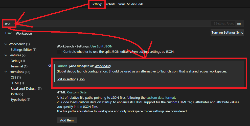Click the Use Split JSON setting title

[x=84, y=46]
